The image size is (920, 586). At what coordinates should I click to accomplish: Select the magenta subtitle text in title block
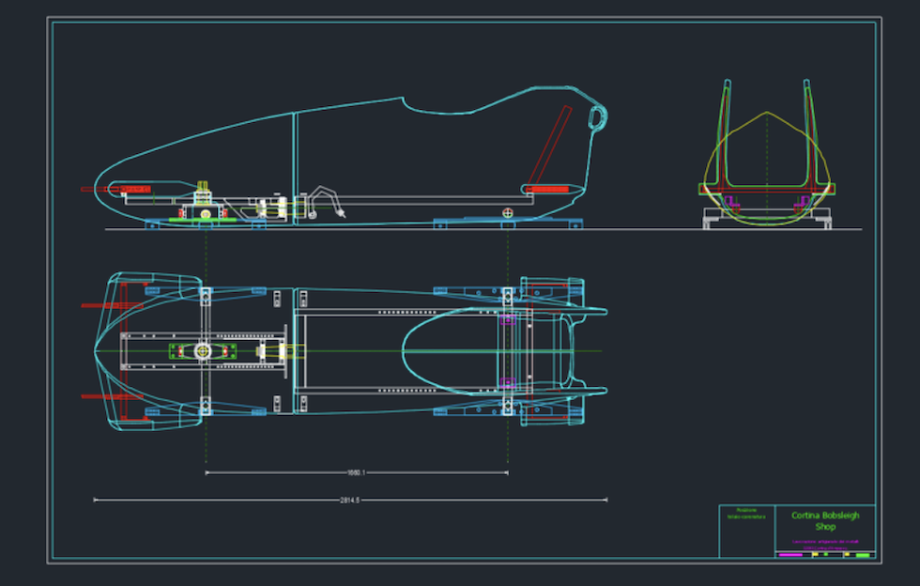[x=824, y=542]
